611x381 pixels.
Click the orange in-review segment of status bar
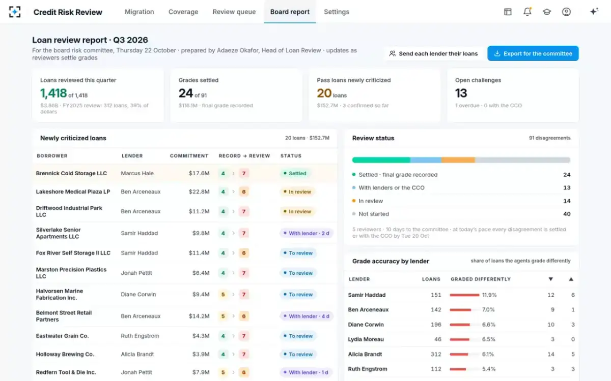pos(458,160)
